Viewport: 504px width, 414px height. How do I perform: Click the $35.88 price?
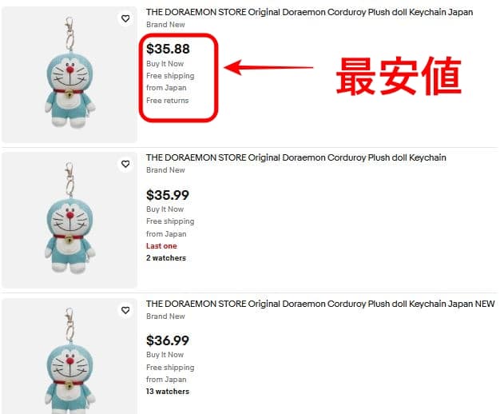pyautogui.click(x=168, y=49)
